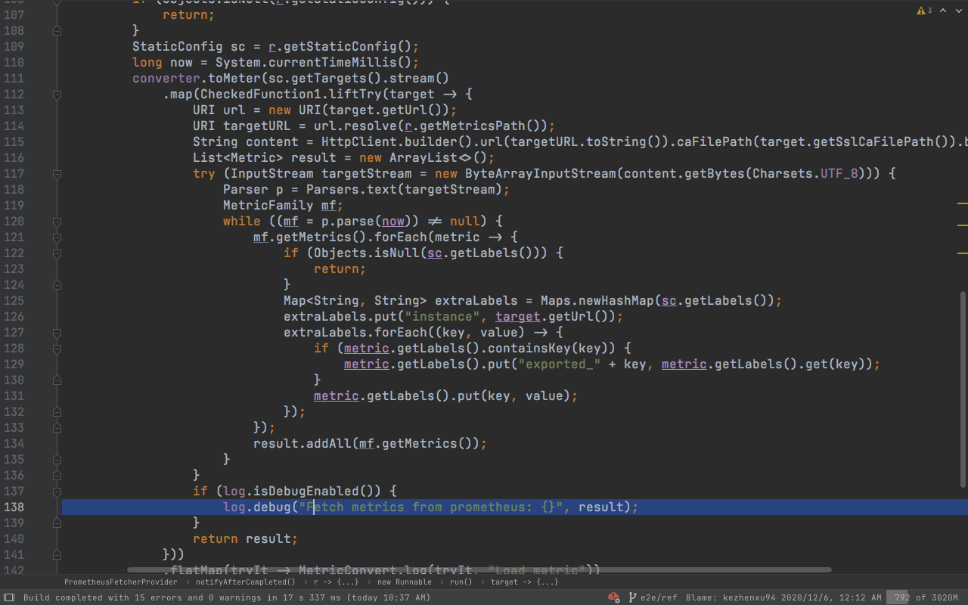Click the vertical editor scrollbar thumb

pos(963,389)
